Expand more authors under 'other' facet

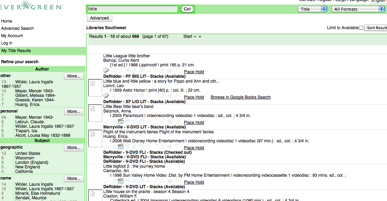tap(74, 76)
